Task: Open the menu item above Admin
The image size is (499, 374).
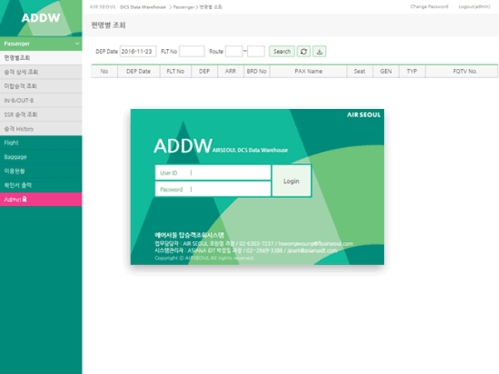Action: [x=41, y=185]
